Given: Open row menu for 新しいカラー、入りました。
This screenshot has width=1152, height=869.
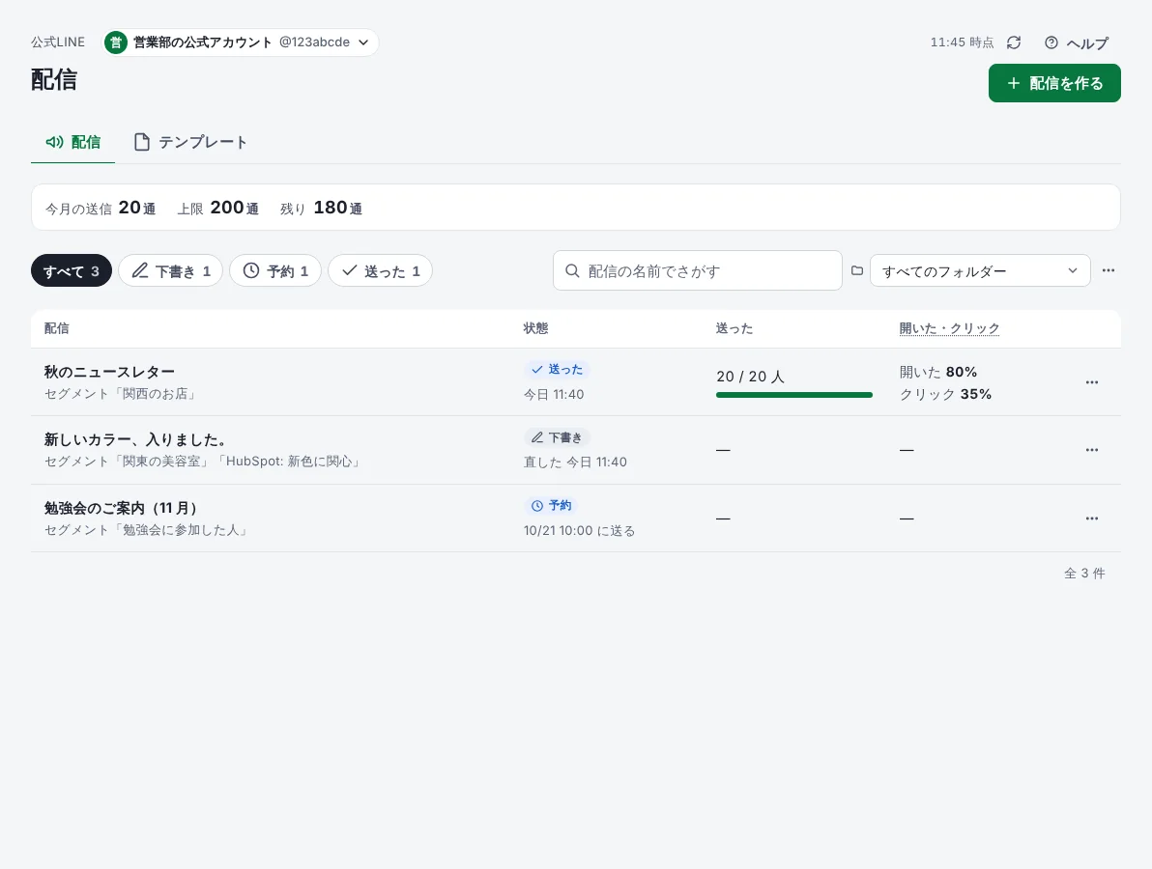Looking at the screenshot, I should click(1092, 450).
